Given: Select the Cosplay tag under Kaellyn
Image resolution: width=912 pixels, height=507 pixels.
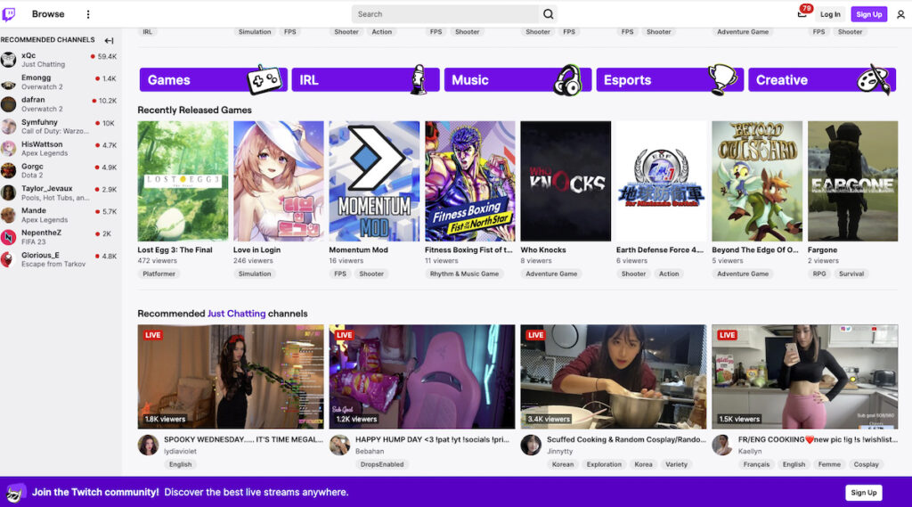Looking at the screenshot, I should pos(866,464).
